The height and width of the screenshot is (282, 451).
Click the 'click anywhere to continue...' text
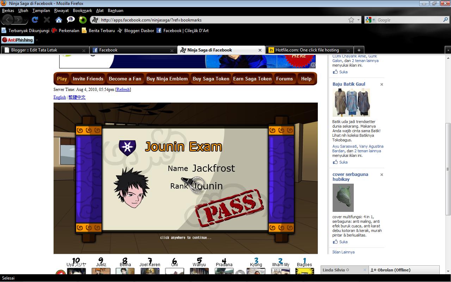(x=186, y=238)
